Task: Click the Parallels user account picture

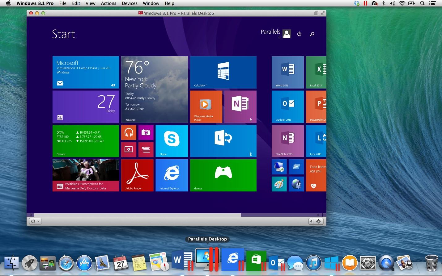Action: pos(287,34)
